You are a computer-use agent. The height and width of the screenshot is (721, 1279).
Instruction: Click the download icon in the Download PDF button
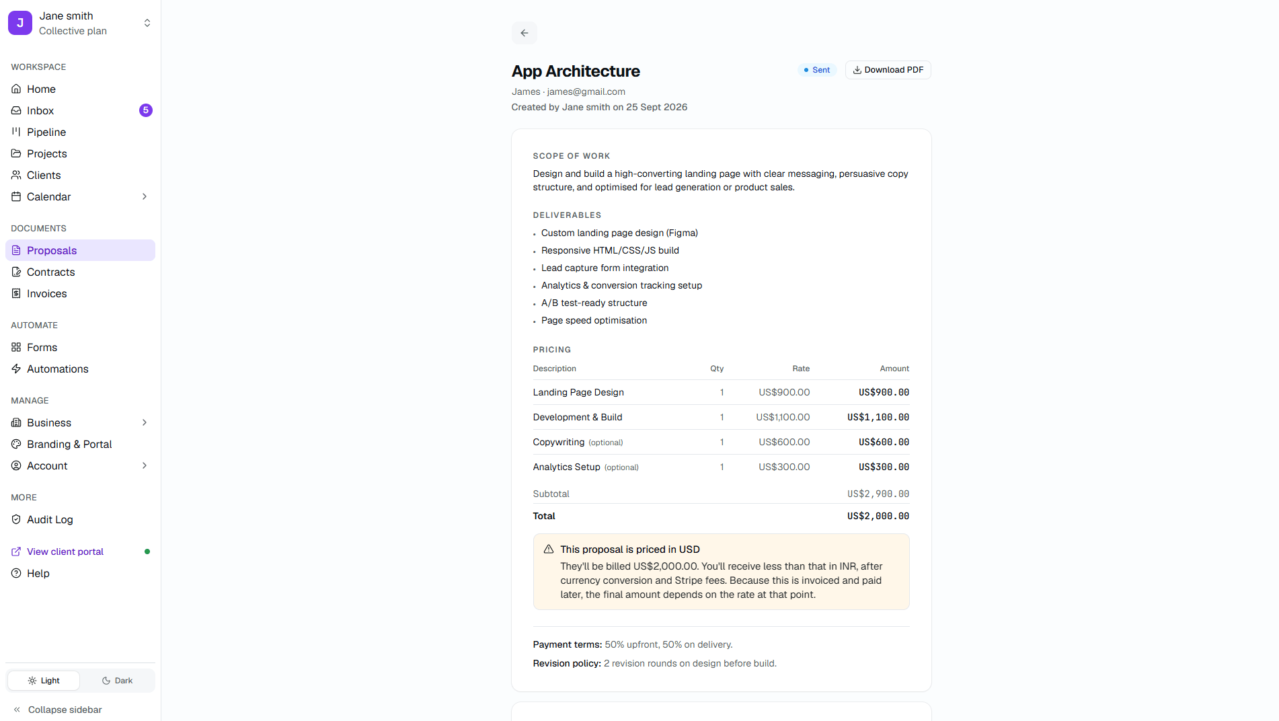tap(857, 70)
